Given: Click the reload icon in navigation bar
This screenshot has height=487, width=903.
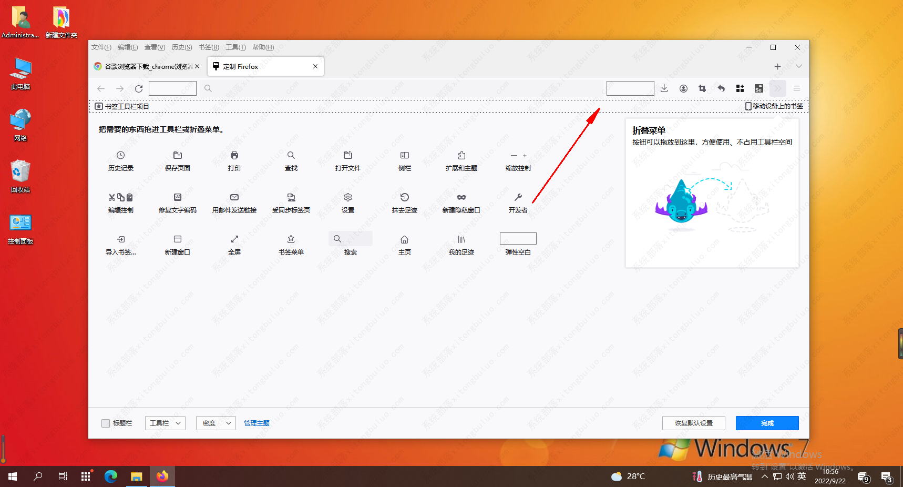Looking at the screenshot, I should point(139,88).
